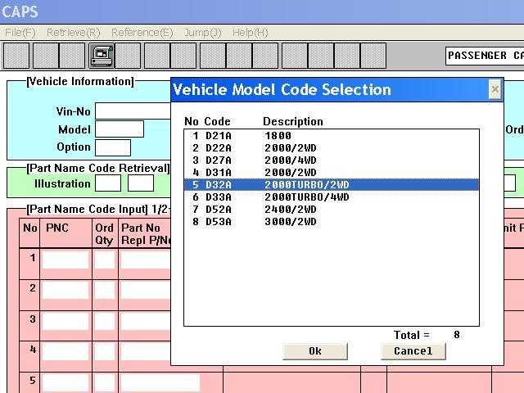Open the Retrieve(R) menu
This screenshot has height=393, width=524.
[73, 33]
